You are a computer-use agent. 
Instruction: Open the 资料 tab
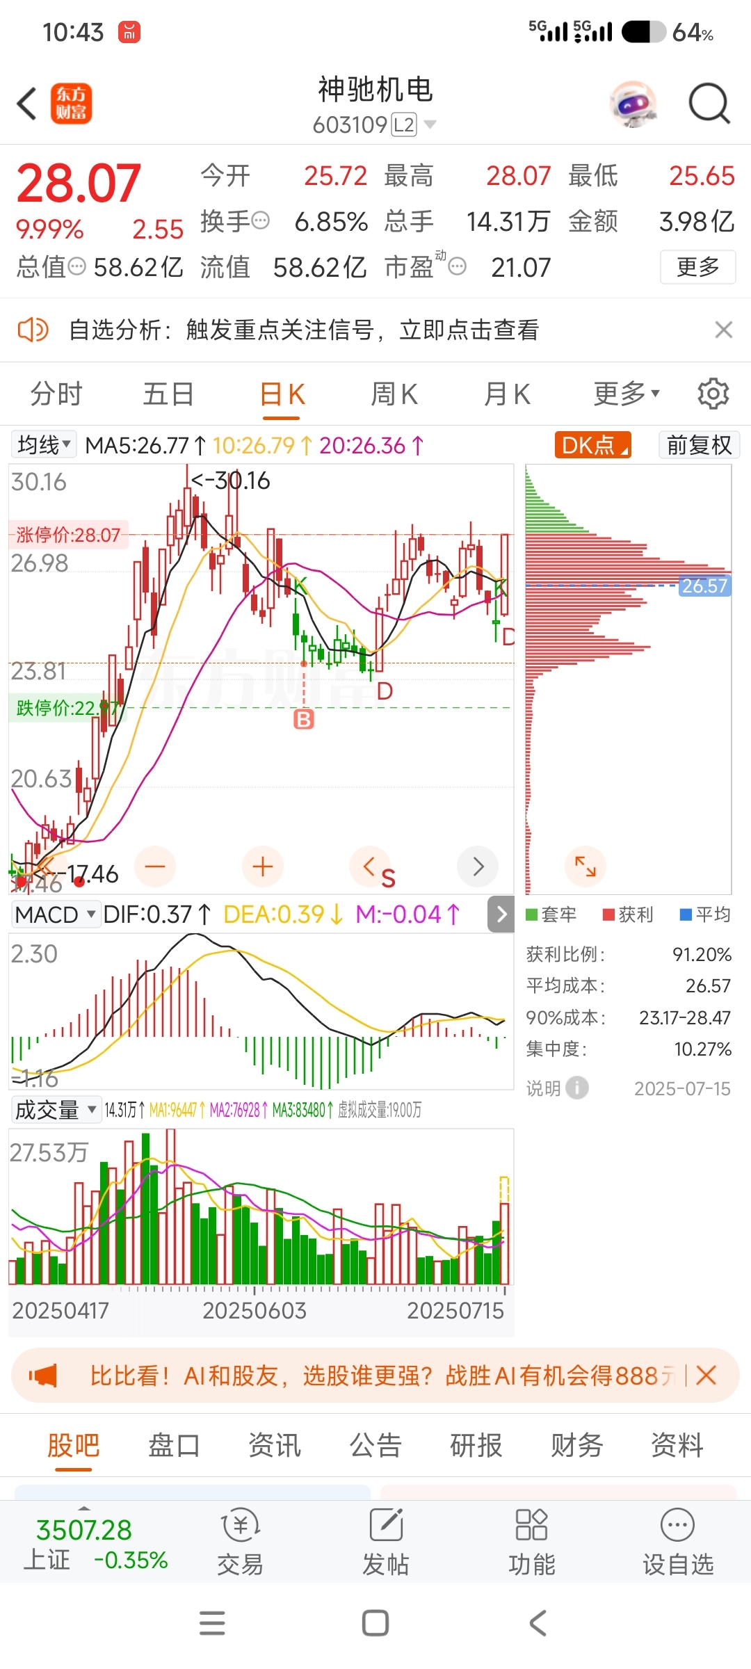pos(677,1445)
